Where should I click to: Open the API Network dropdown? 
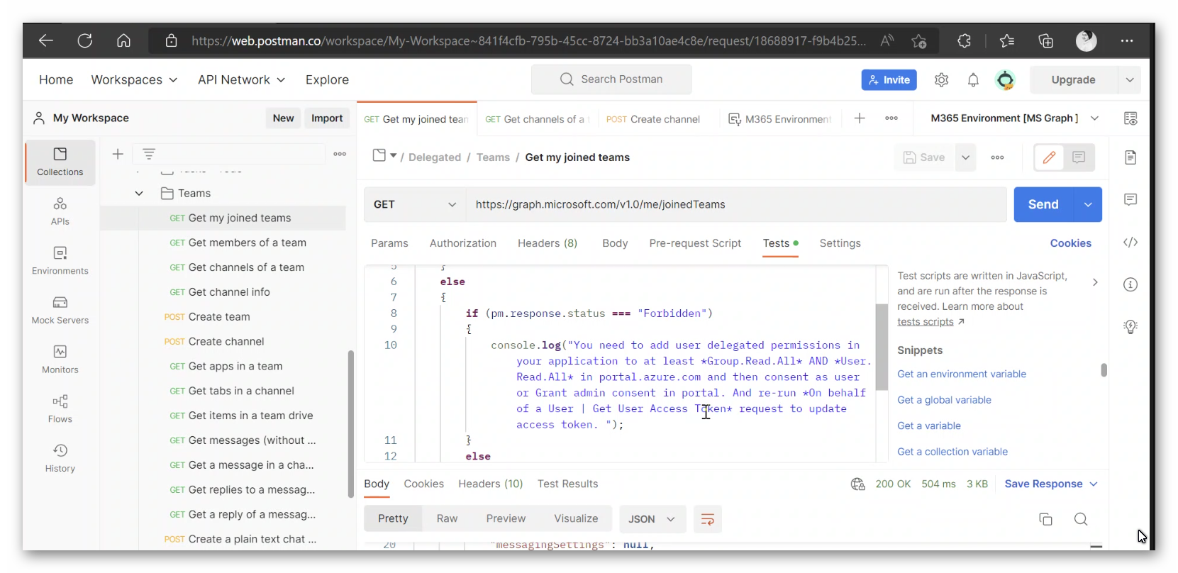click(241, 80)
